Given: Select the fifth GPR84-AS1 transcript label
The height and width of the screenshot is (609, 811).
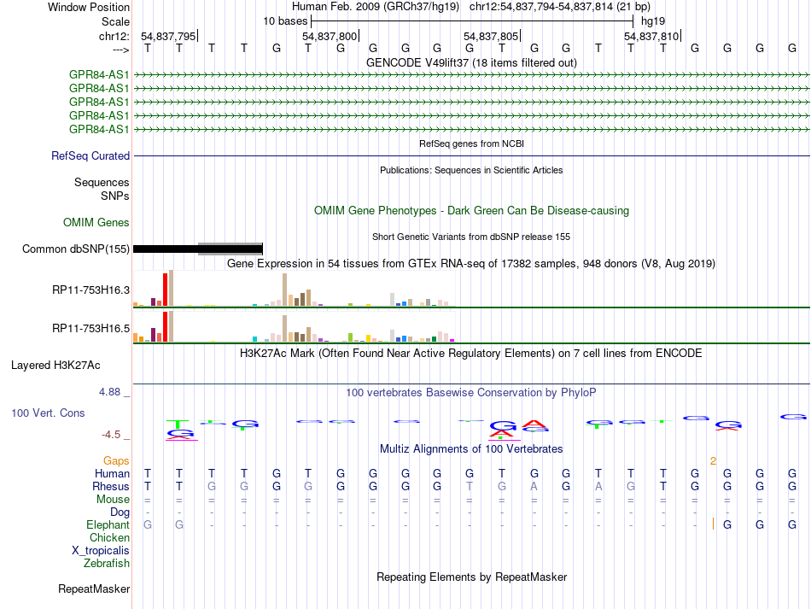Looking at the screenshot, I should click(x=99, y=129).
